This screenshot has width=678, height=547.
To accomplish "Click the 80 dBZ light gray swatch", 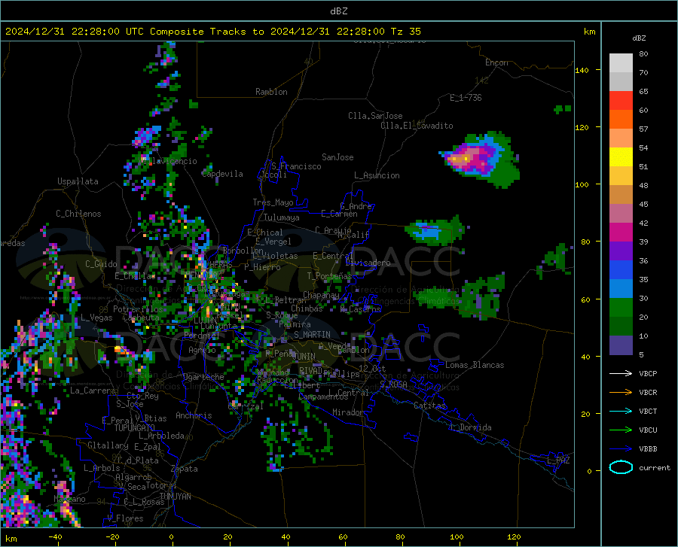I will [621, 62].
